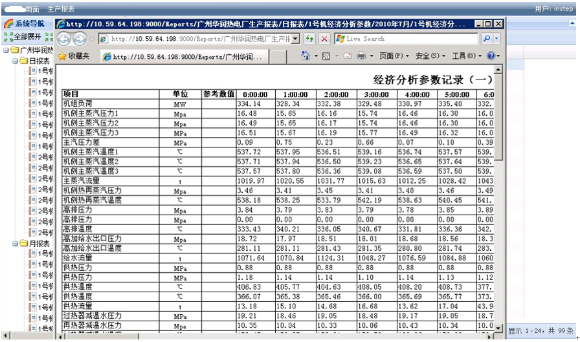
Task: Click the browser Forward arrow button
Action: click(x=79, y=39)
